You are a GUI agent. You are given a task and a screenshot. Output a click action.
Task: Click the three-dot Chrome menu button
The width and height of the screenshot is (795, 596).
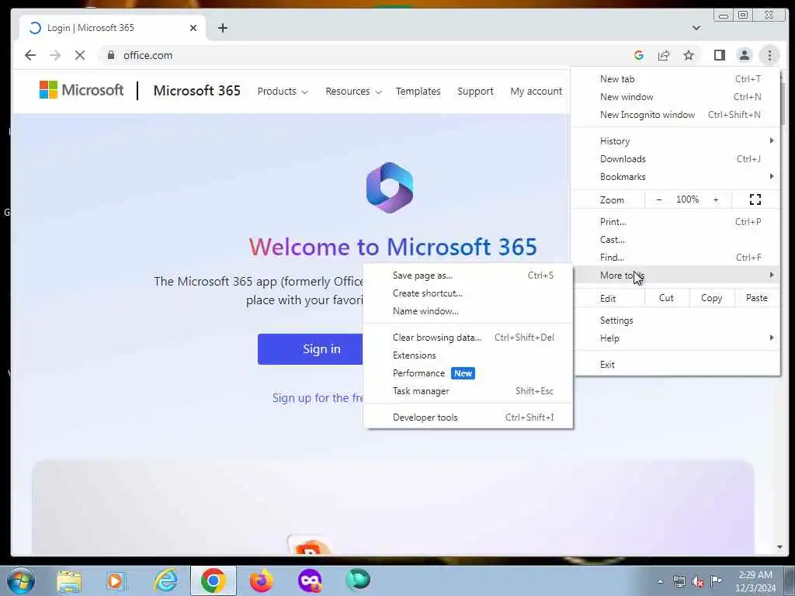[x=769, y=55]
